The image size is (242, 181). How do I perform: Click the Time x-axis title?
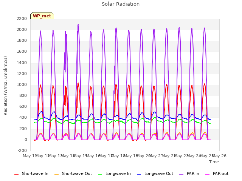pyautogui.click(x=214, y=162)
